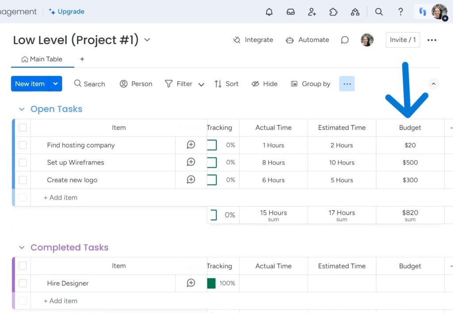Collapse the Open Tasks group
This screenshot has width=453, height=313.
pos(22,109)
